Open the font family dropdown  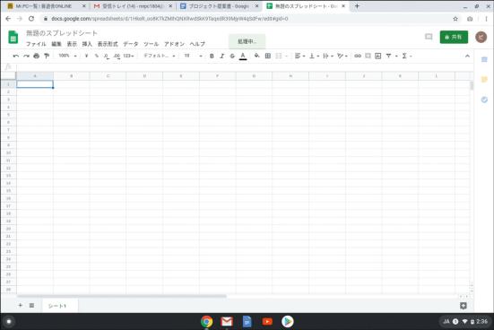(160, 56)
